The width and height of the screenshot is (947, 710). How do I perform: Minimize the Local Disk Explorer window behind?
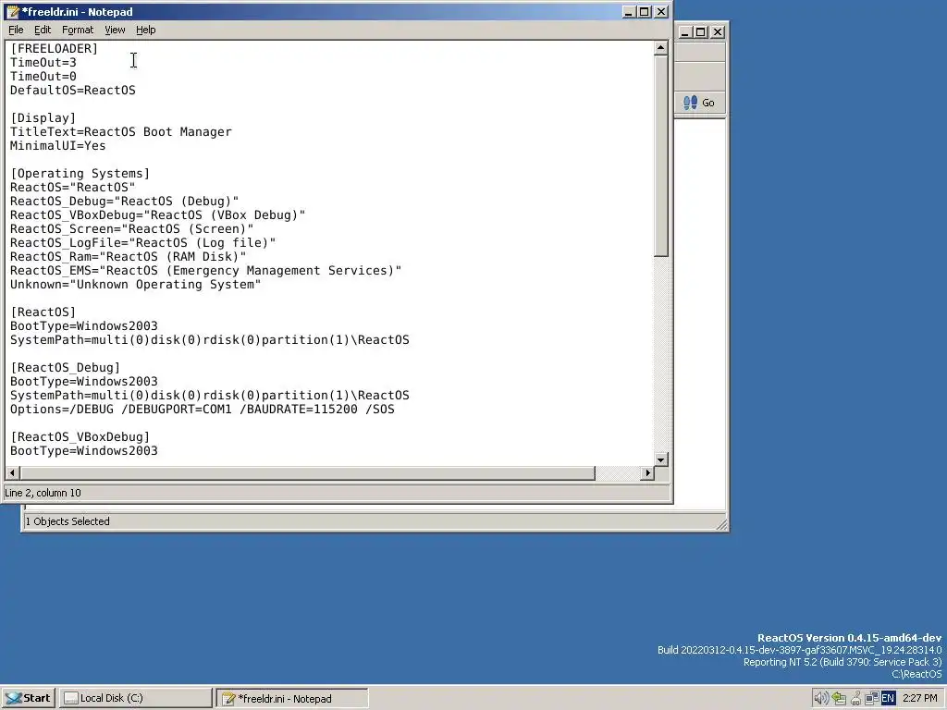(x=685, y=32)
